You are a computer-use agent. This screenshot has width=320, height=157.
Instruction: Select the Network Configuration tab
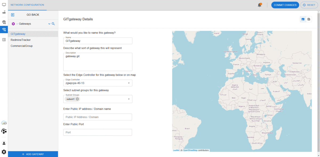click(x=27, y=5)
